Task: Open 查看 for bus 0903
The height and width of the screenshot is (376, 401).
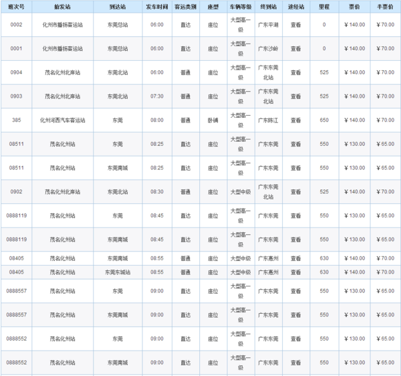Action: [x=295, y=96]
